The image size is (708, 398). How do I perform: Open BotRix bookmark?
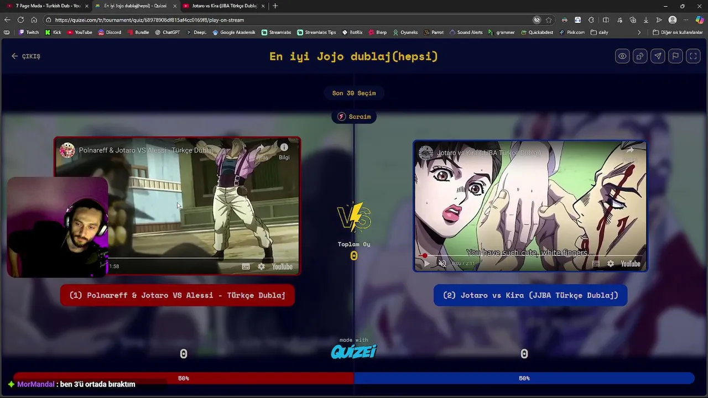click(352, 32)
